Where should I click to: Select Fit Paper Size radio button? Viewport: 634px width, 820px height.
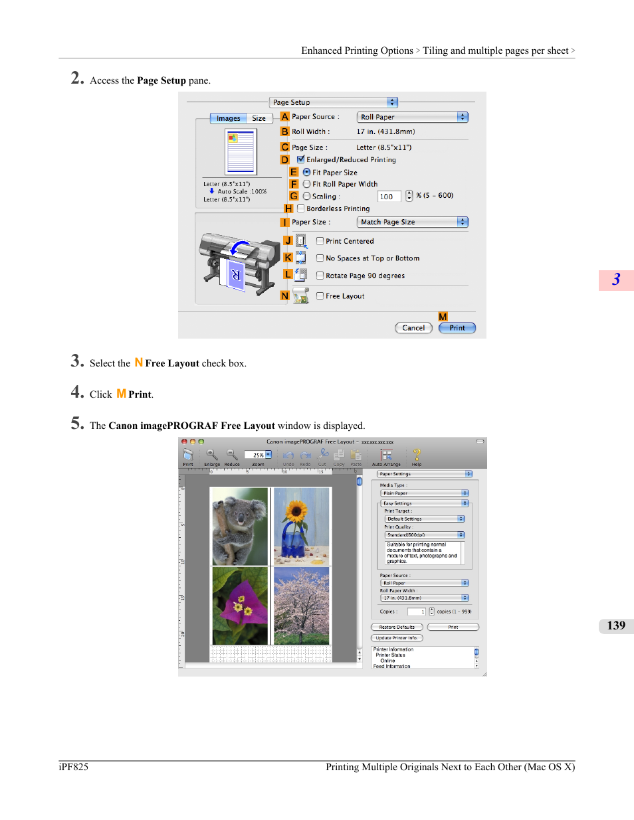click(306, 172)
